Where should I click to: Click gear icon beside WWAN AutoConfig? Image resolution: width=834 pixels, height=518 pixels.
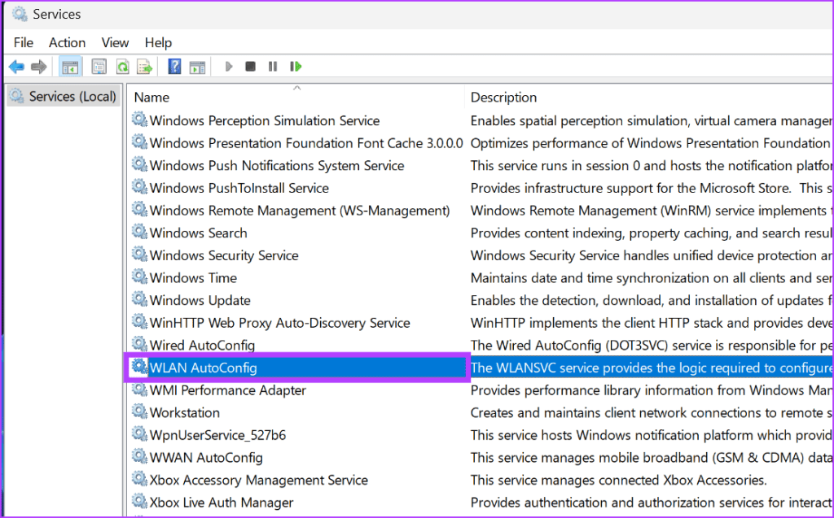(x=139, y=456)
